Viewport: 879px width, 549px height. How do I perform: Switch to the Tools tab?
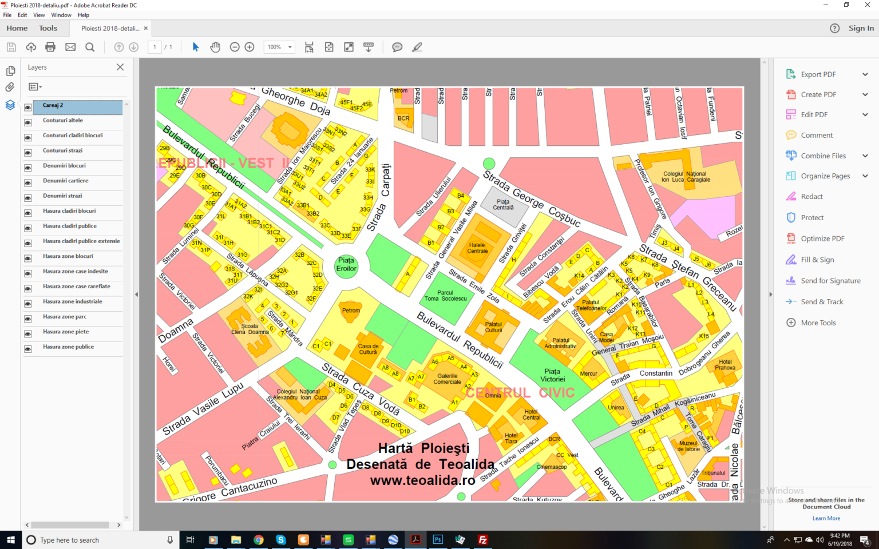pyautogui.click(x=48, y=28)
